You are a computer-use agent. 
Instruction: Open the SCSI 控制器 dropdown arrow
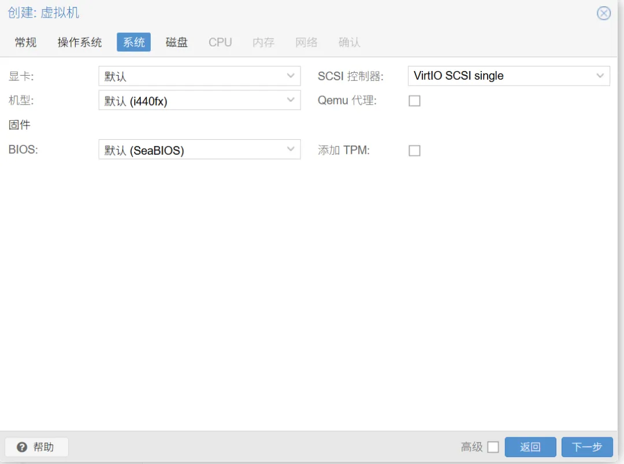pyautogui.click(x=600, y=76)
